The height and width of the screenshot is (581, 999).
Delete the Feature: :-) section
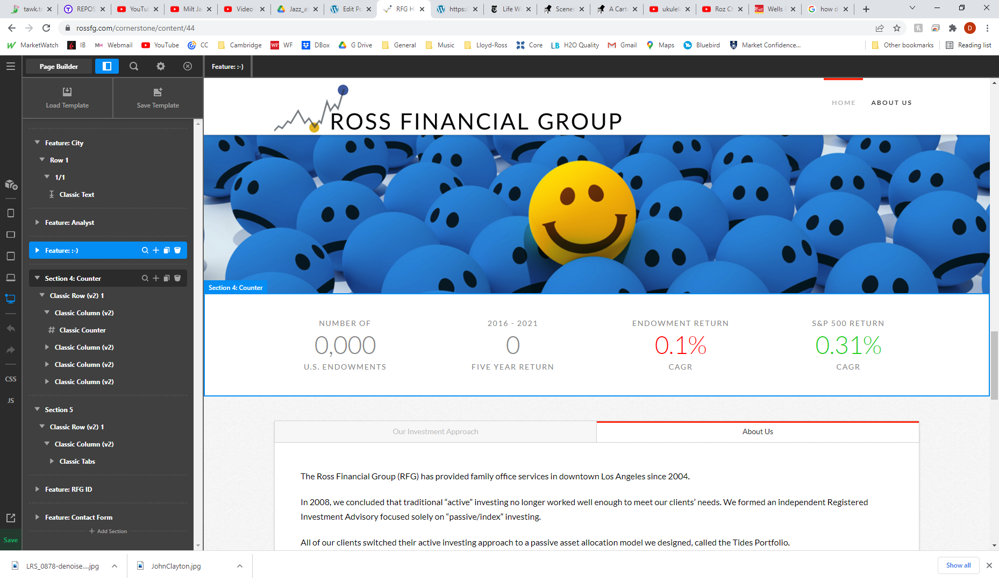pyautogui.click(x=177, y=250)
